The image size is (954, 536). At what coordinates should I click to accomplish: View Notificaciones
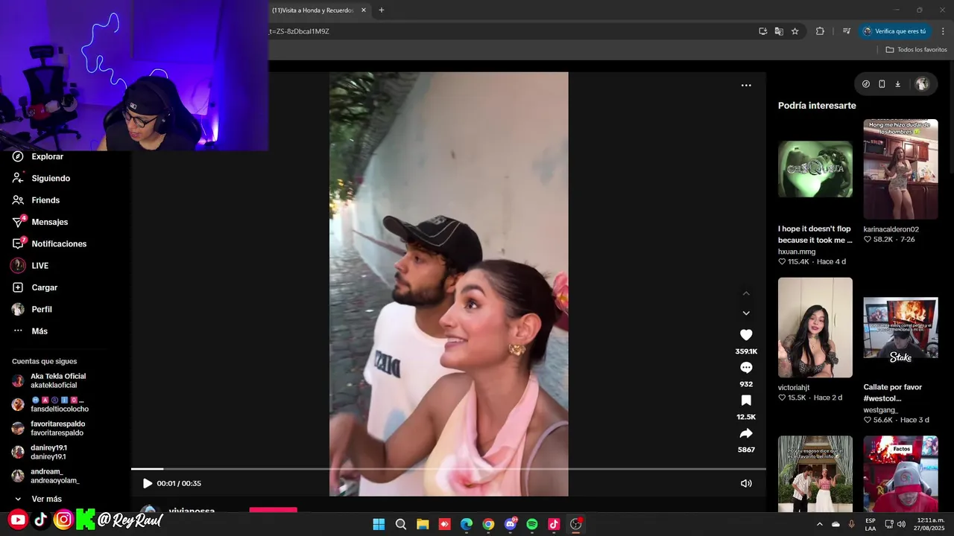[x=50, y=243]
